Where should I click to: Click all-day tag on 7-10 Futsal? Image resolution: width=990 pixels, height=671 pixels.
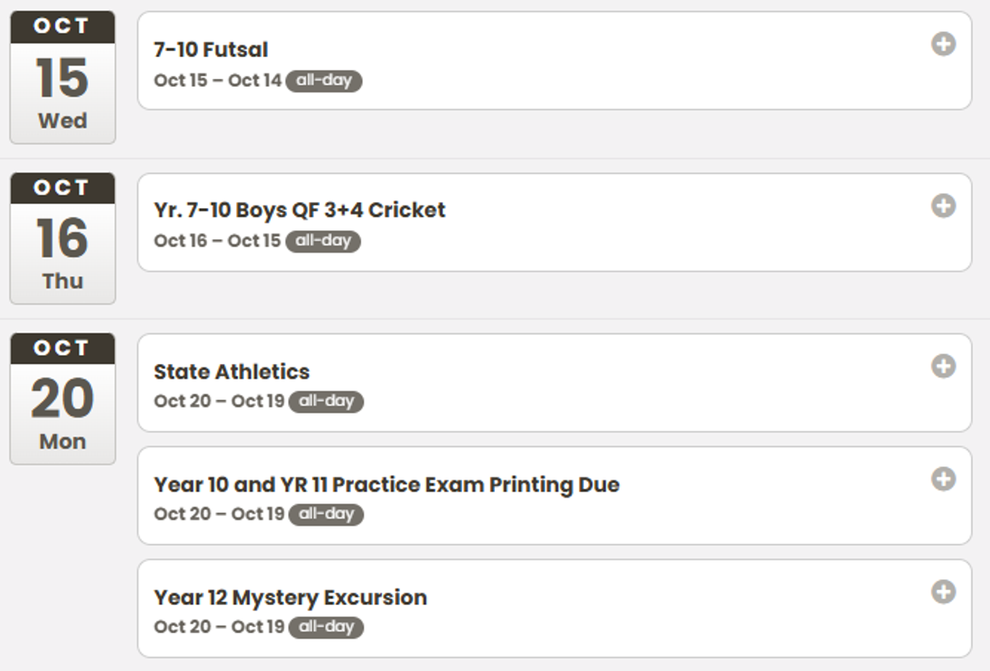tap(323, 81)
